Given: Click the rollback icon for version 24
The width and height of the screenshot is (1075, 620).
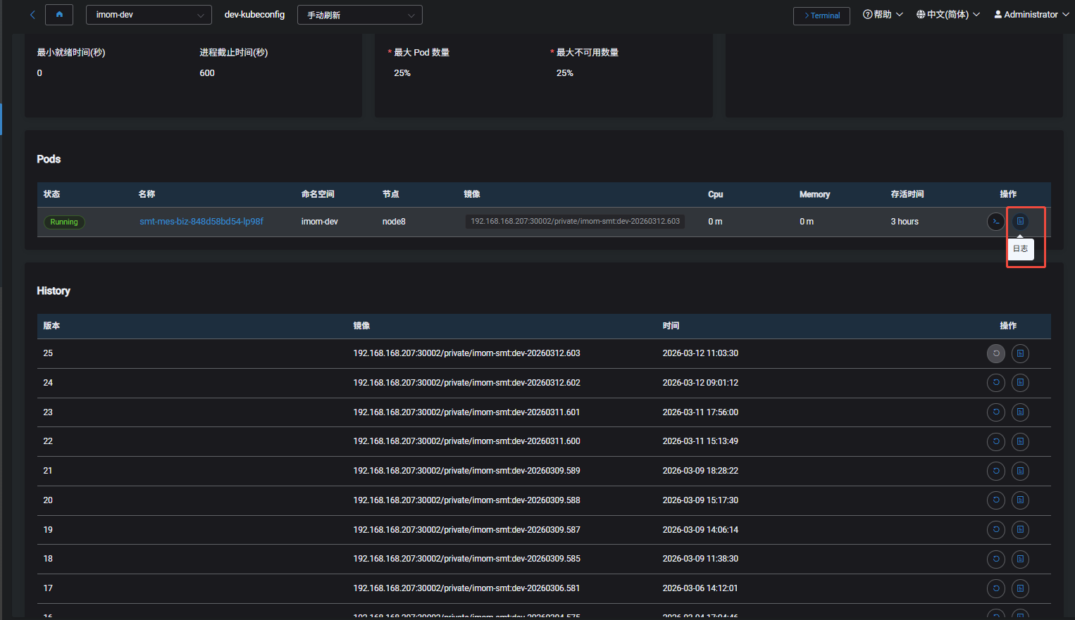Looking at the screenshot, I should 995,383.
